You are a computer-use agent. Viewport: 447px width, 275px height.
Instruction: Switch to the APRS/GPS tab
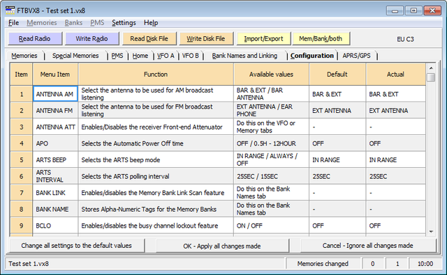click(356, 56)
